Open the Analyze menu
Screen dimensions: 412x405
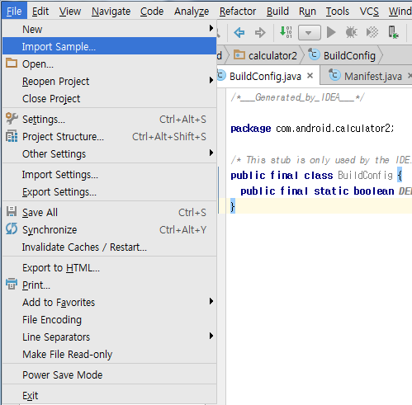click(x=192, y=12)
